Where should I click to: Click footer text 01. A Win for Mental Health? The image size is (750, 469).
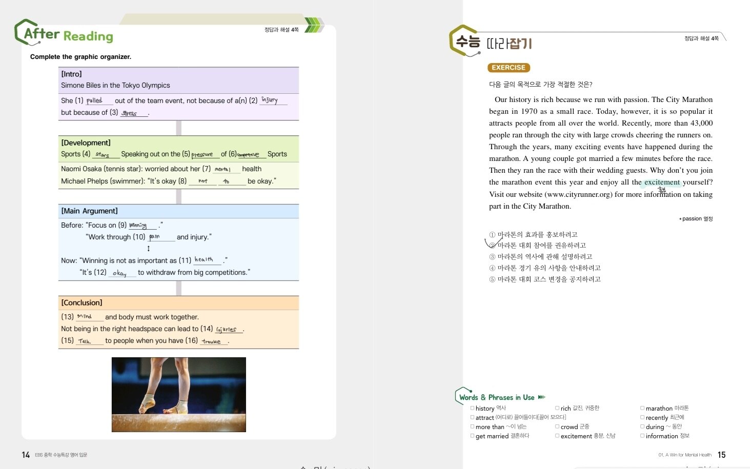click(685, 455)
